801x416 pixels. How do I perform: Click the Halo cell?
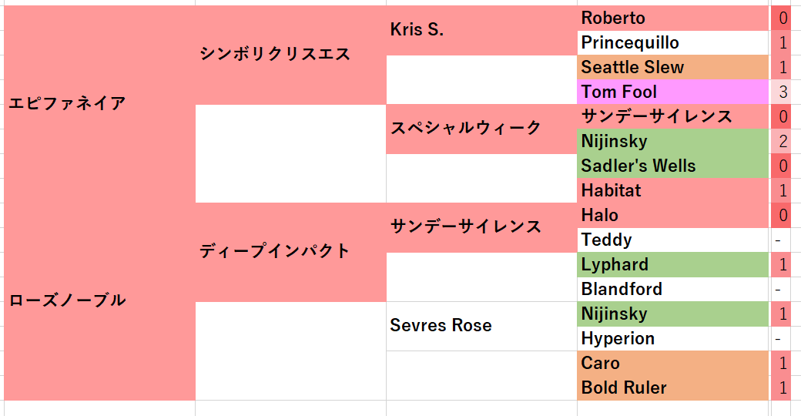673,215
